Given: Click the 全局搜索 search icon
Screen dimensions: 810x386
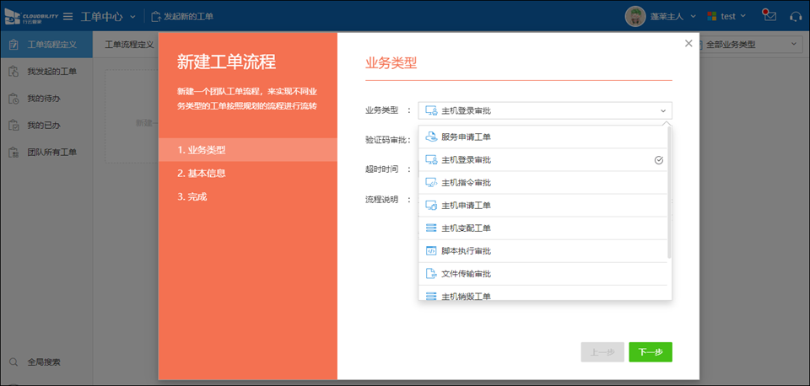Looking at the screenshot, I should point(13,362).
